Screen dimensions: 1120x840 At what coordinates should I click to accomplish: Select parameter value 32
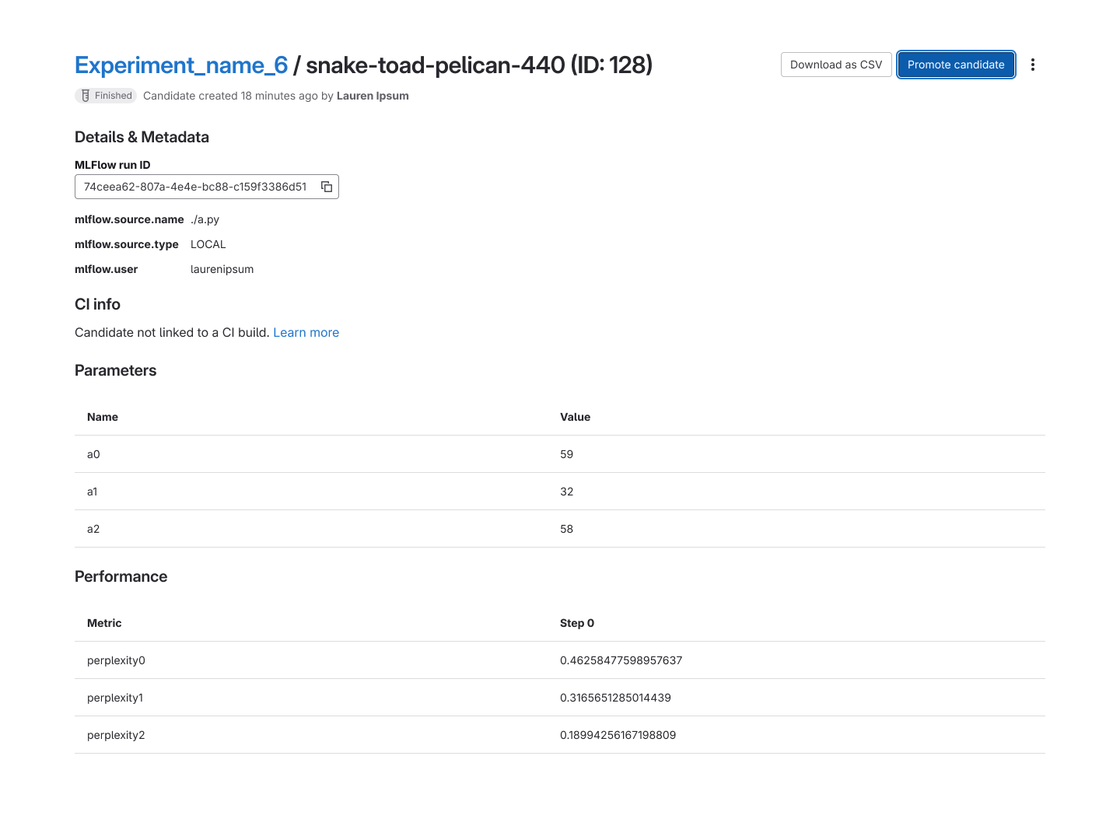566,492
